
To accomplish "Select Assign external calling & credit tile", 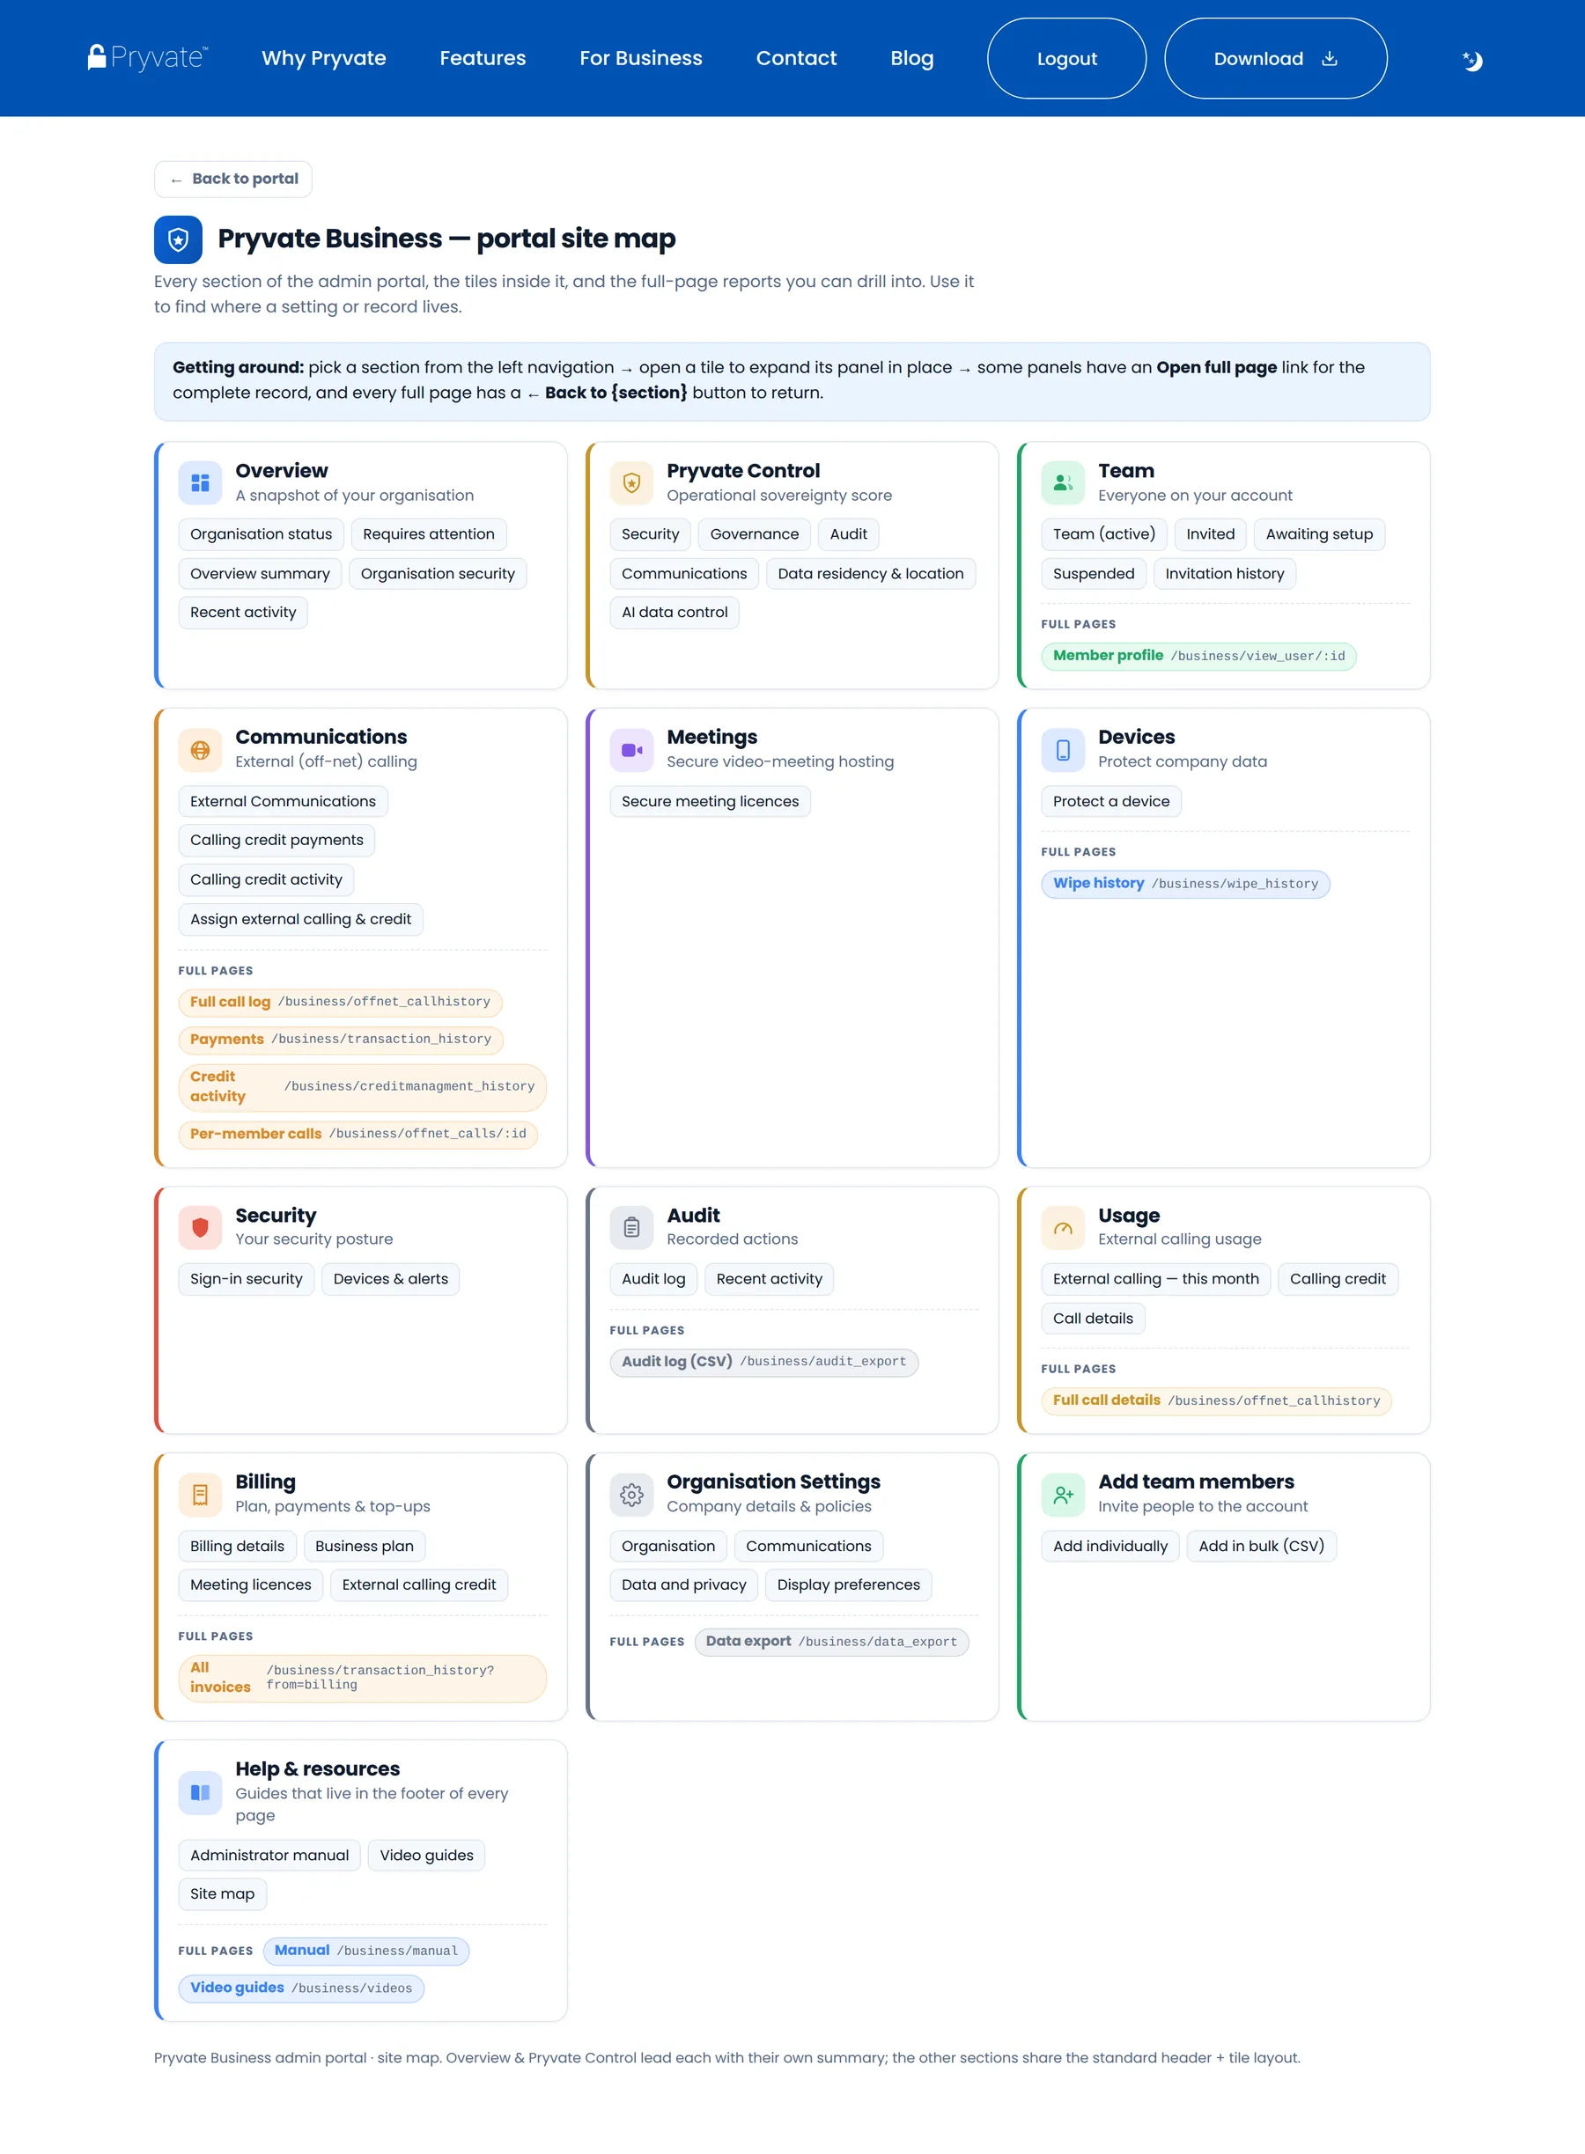I will click(300, 919).
